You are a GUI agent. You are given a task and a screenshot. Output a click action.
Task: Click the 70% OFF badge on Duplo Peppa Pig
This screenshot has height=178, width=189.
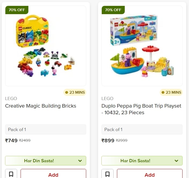point(113,10)
